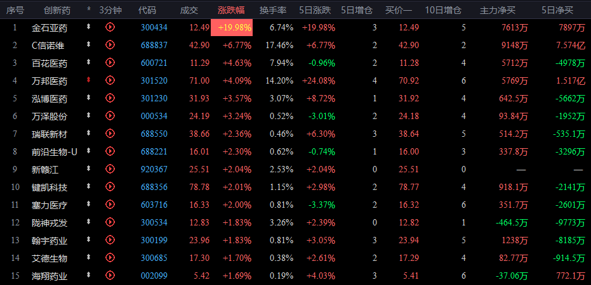
Task: Sort by 成交 column header
Action: coord(189,10)
